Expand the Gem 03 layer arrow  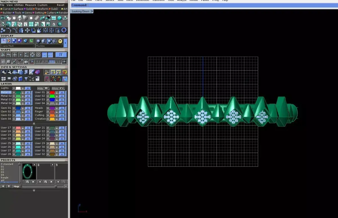click(14, 115)
